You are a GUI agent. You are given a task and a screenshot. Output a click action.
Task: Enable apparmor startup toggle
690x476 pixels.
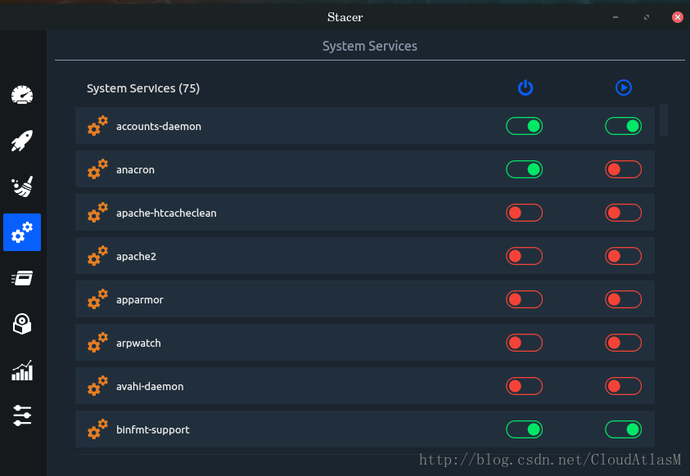[524, 299]
